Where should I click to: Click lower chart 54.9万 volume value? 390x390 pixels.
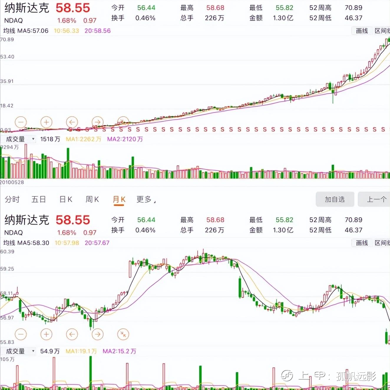[50, 351]
